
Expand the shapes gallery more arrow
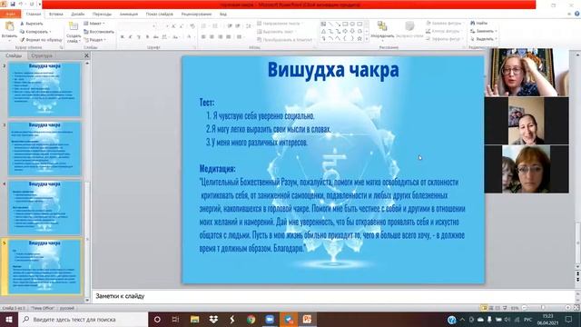[367, 38]
